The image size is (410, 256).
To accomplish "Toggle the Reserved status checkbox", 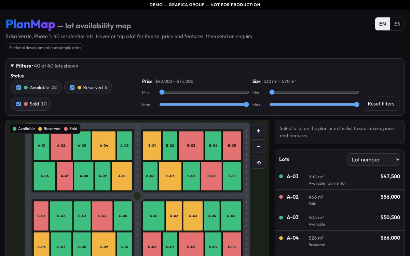I will tap(72, 87).
